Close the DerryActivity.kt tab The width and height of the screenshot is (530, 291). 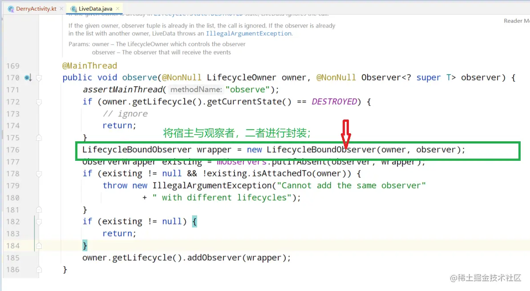61,9
